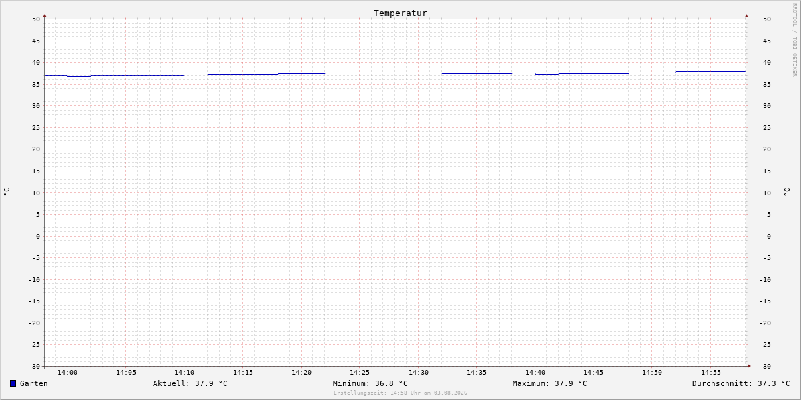801x400 pixels.
Task: Click the red arrow atop right axis
Action: (746, 15)
